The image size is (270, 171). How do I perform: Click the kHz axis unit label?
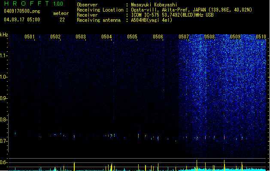point(4,35)
